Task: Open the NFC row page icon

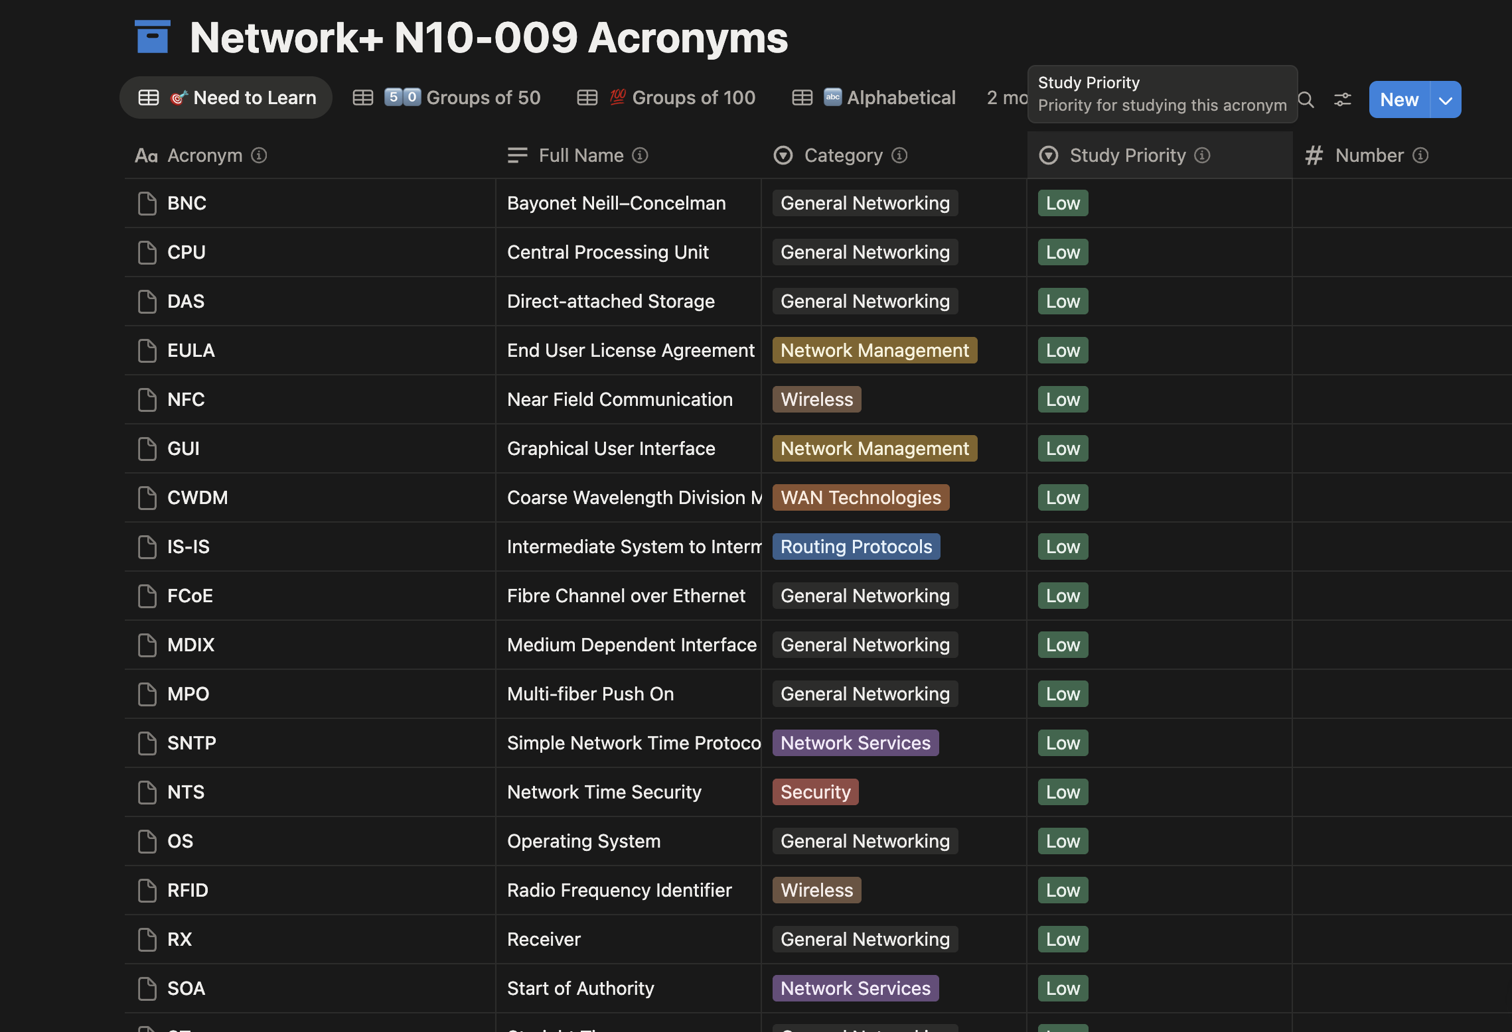Action: pos(147,399)
